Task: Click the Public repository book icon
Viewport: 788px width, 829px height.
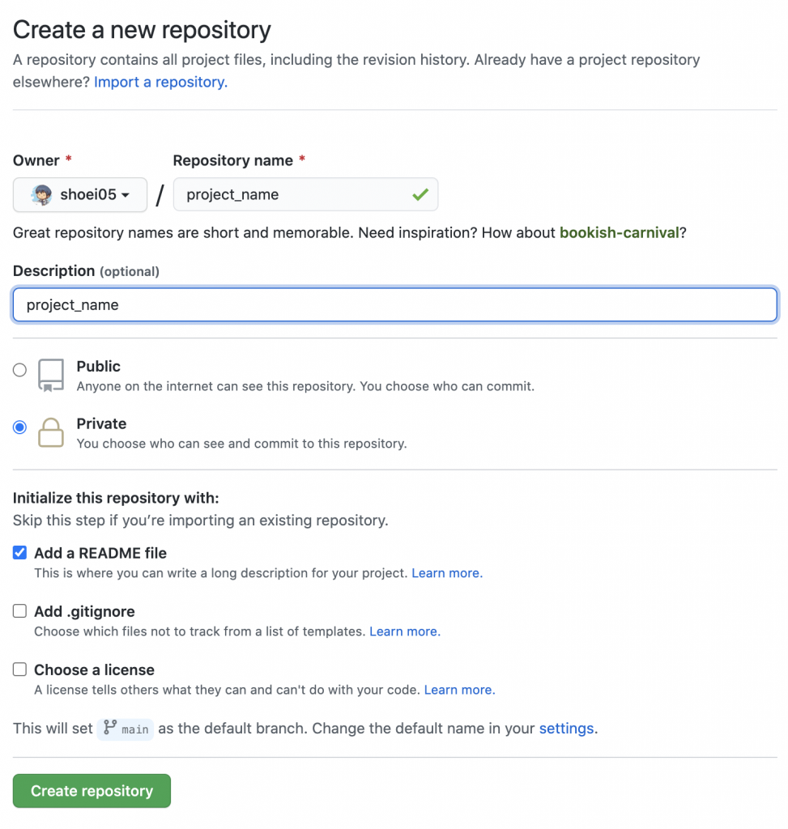Action: click(x=50, y=376)
